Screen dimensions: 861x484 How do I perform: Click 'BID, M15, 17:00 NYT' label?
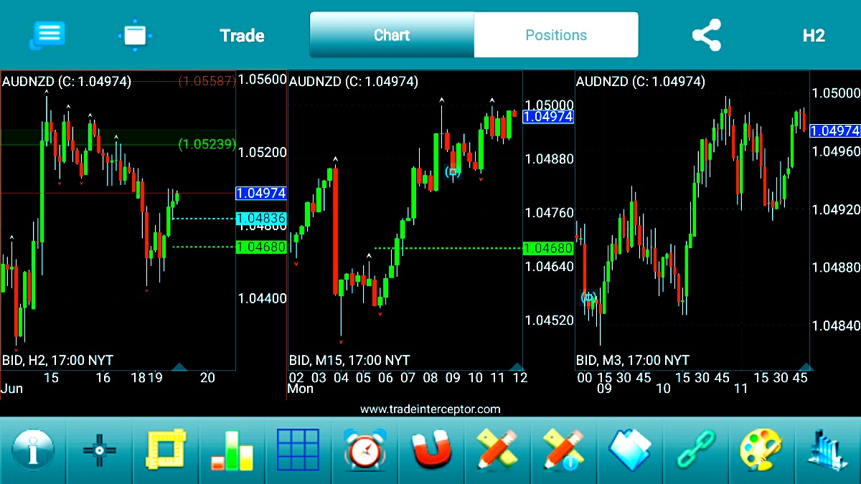(349, 360)
